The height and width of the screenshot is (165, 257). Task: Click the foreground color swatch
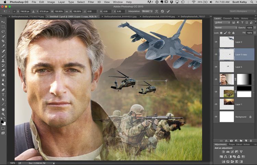pos(2,122)
